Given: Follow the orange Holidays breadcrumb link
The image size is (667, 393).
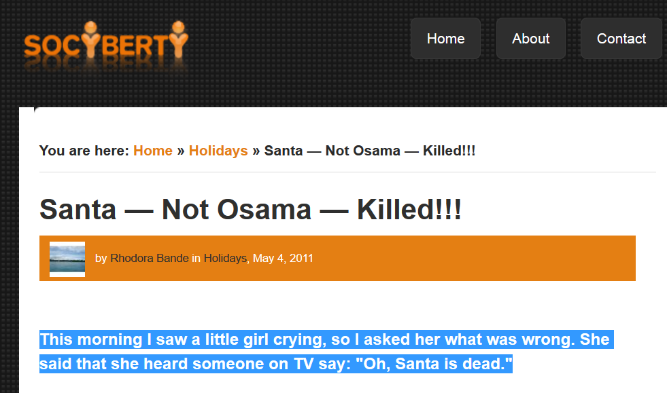Looking at the screenshot, I should (218, 151).
